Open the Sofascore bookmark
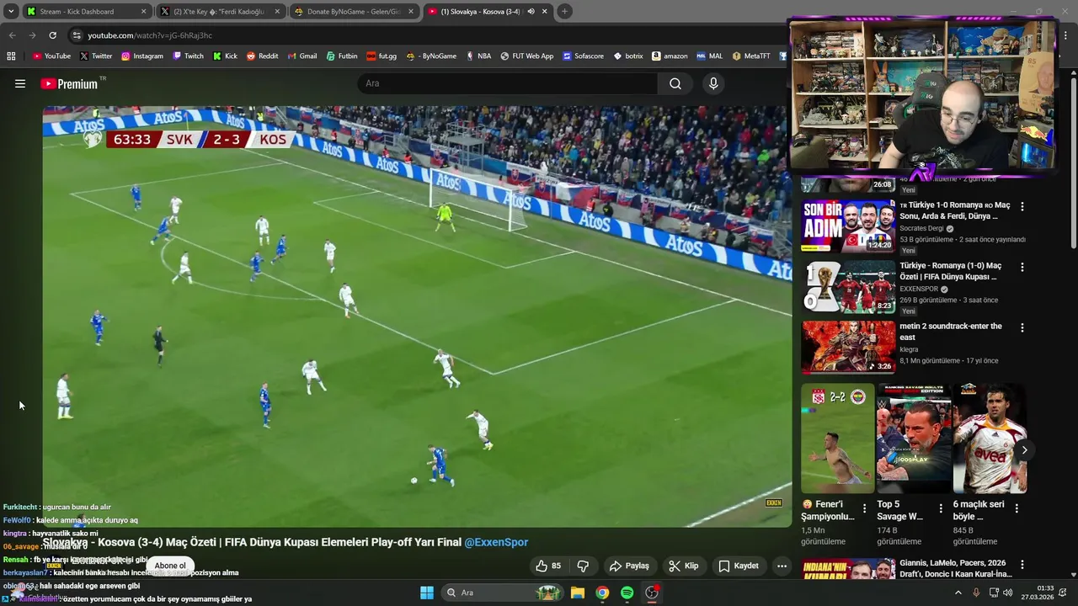Screen dimensions: 1078x606 (583, 56)
